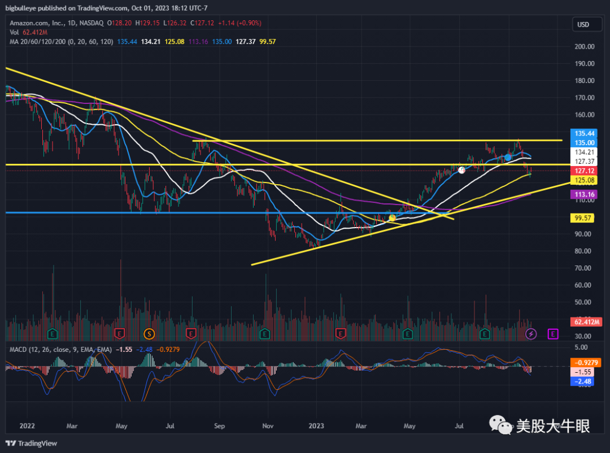Select the green earnings E marker near May 2023
This screenshot has height=453, width=610.
point(408,333)
